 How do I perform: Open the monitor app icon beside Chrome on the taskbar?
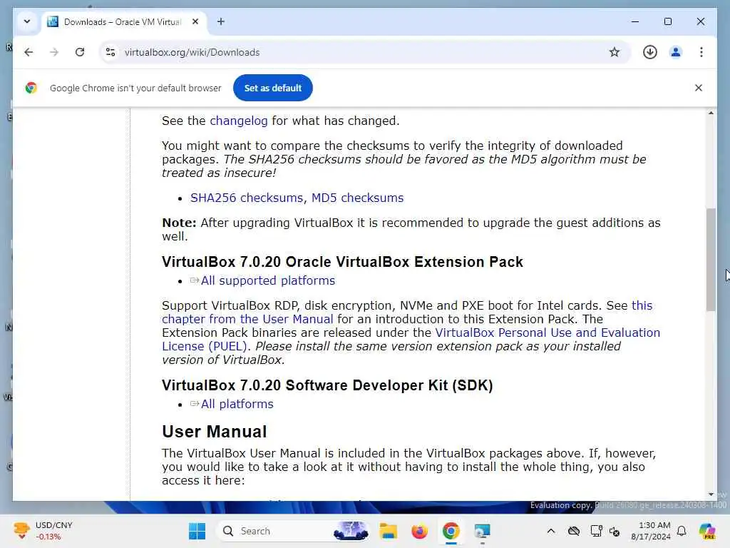(483, 531)
